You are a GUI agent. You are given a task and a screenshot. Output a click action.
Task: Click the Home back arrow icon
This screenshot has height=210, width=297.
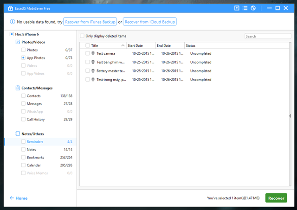pos(12,198)
